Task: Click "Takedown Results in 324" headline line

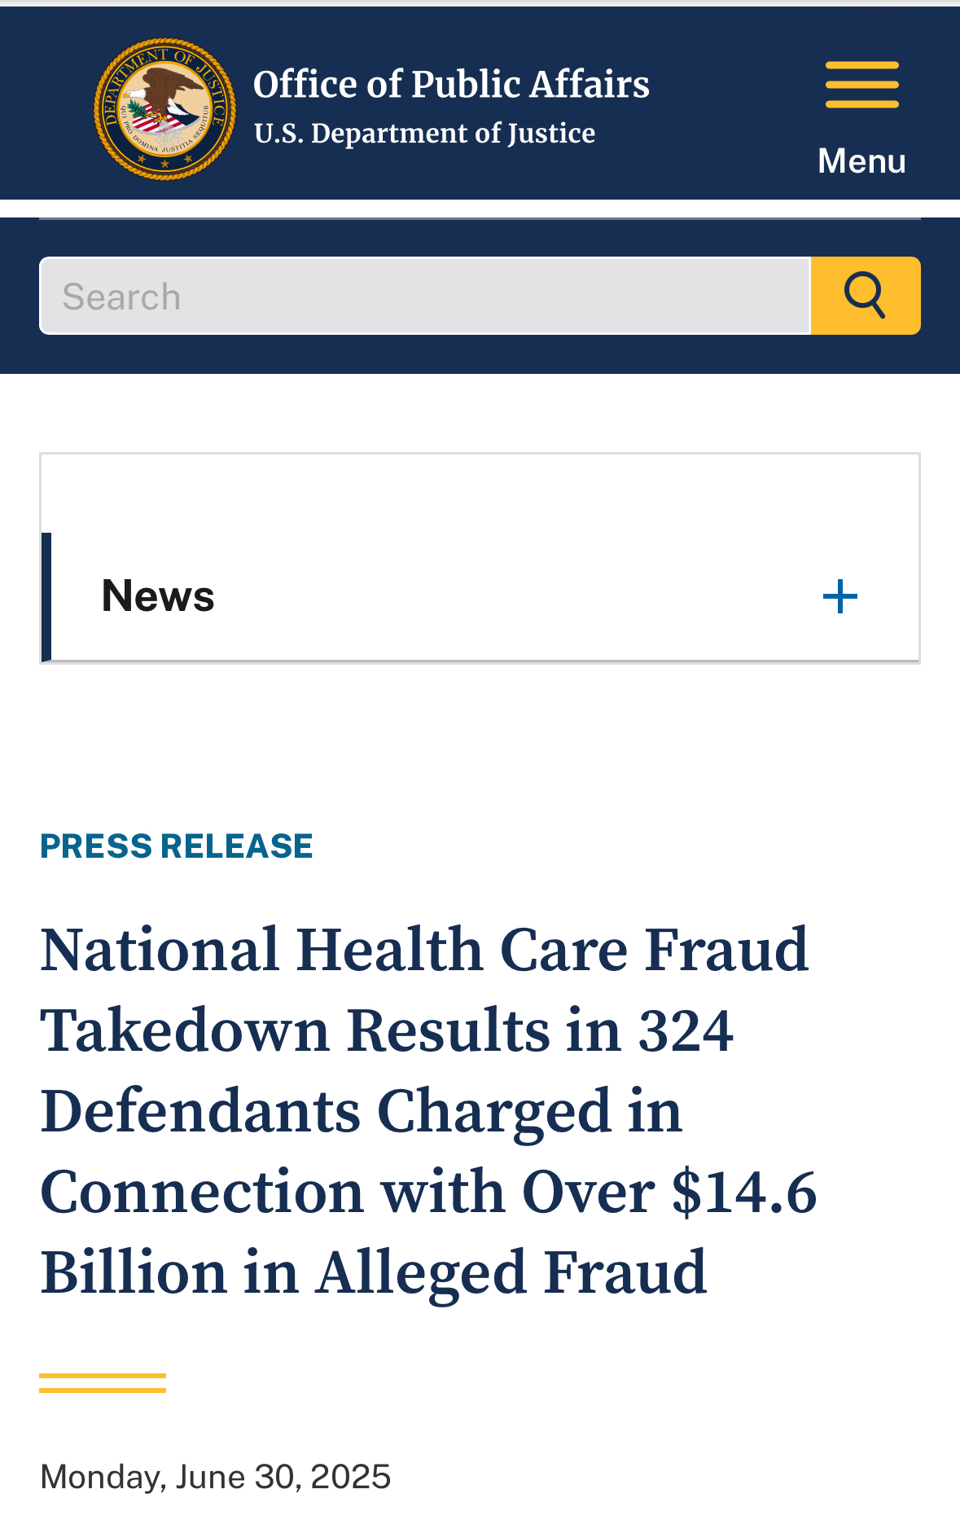Action: (x=387, y=1031)
